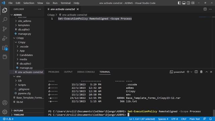This screenshot has height=121, width=215.
Task: Change the UTF-8 file encoding
Action: click(175, 119)
